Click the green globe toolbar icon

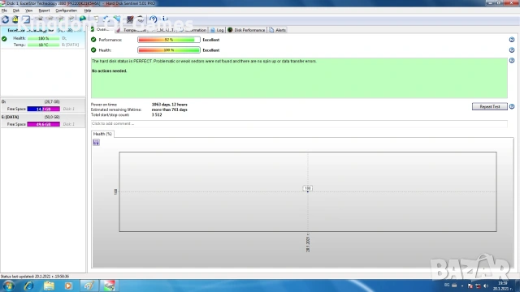(x=83, y=19)
